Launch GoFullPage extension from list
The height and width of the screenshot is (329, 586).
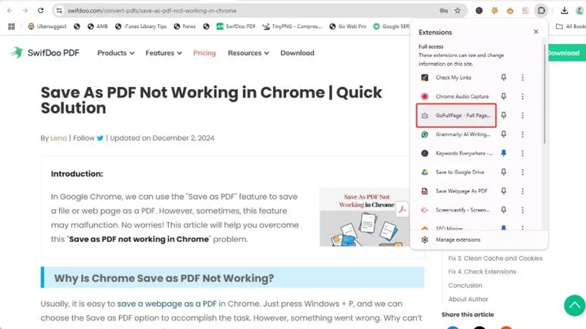(456, 116)
